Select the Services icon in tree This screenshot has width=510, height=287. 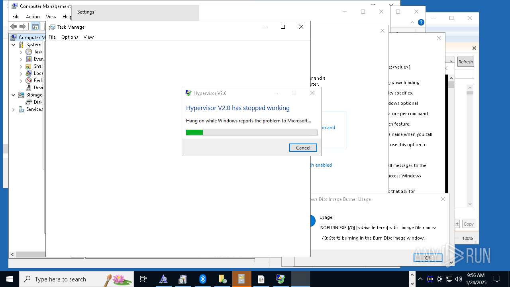pyautogui.click(x=21, y=109)
